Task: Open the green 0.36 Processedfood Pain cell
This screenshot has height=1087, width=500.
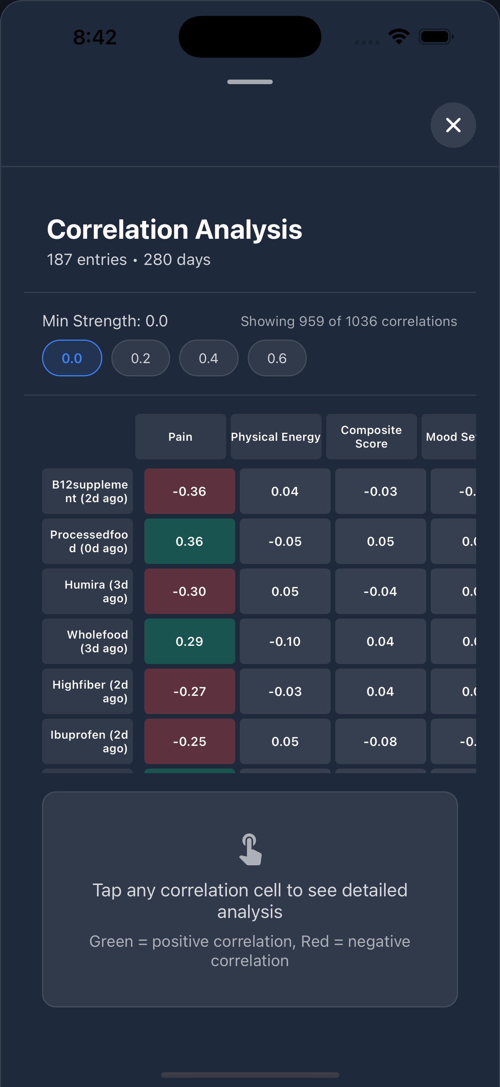Action: [x=190, y=541]
